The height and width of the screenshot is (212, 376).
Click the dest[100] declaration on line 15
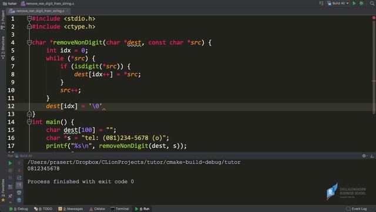pyautogui.click(x=79, y=130)
